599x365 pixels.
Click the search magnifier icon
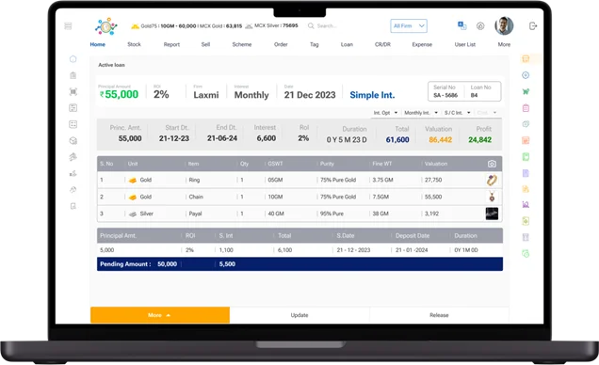[x=311, y=26]
